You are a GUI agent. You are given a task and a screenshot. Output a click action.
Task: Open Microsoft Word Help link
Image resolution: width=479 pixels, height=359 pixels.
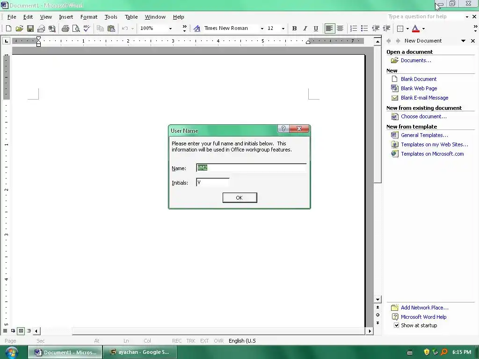pos(423,317)
